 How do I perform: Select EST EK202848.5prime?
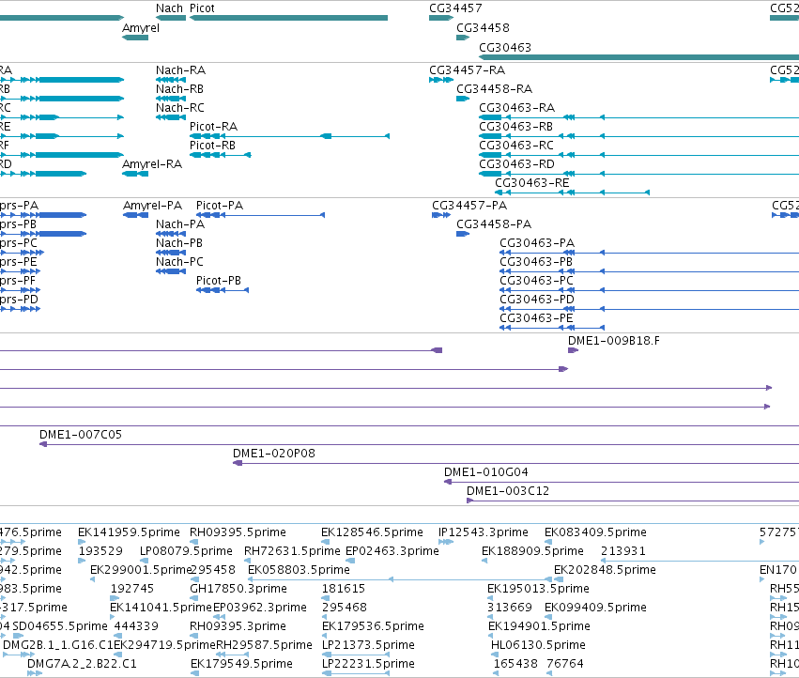pyautogui.click(x=605, y=570)
